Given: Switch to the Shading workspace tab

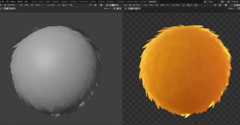Looking at the screenshot, I should click(93, 2).
